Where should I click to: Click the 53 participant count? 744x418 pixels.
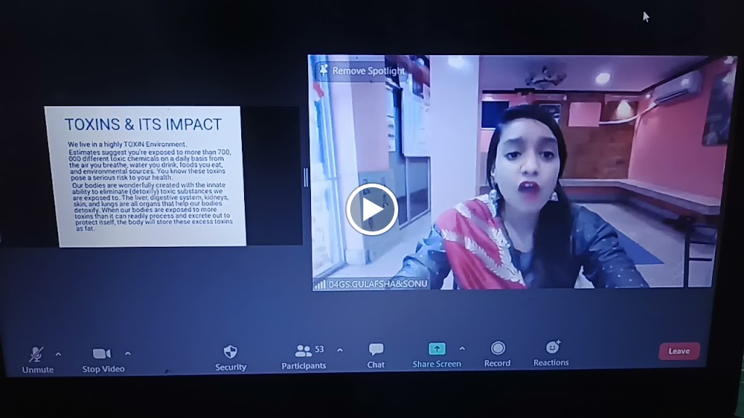coord(320,349)
